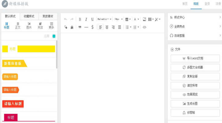
Task: Justify text alignment
Action: tap(120, 27)
